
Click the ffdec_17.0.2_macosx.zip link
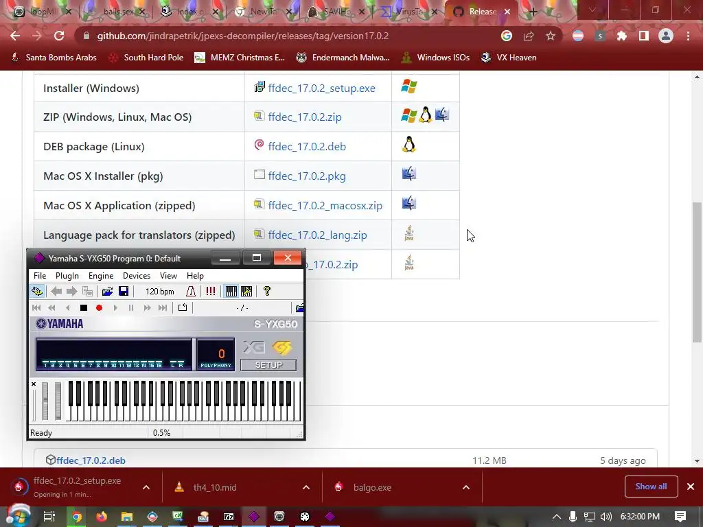[325, 206]
